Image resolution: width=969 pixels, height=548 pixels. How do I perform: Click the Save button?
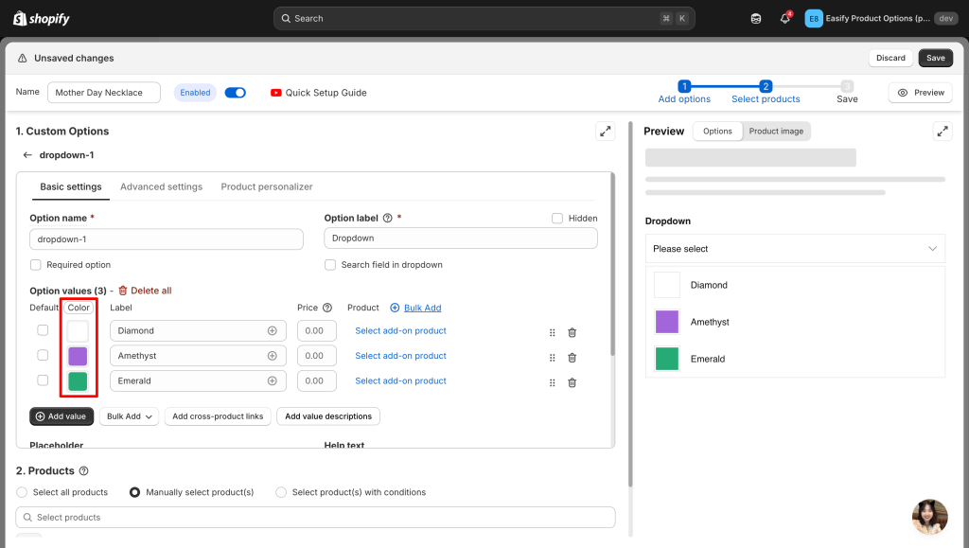935,58
